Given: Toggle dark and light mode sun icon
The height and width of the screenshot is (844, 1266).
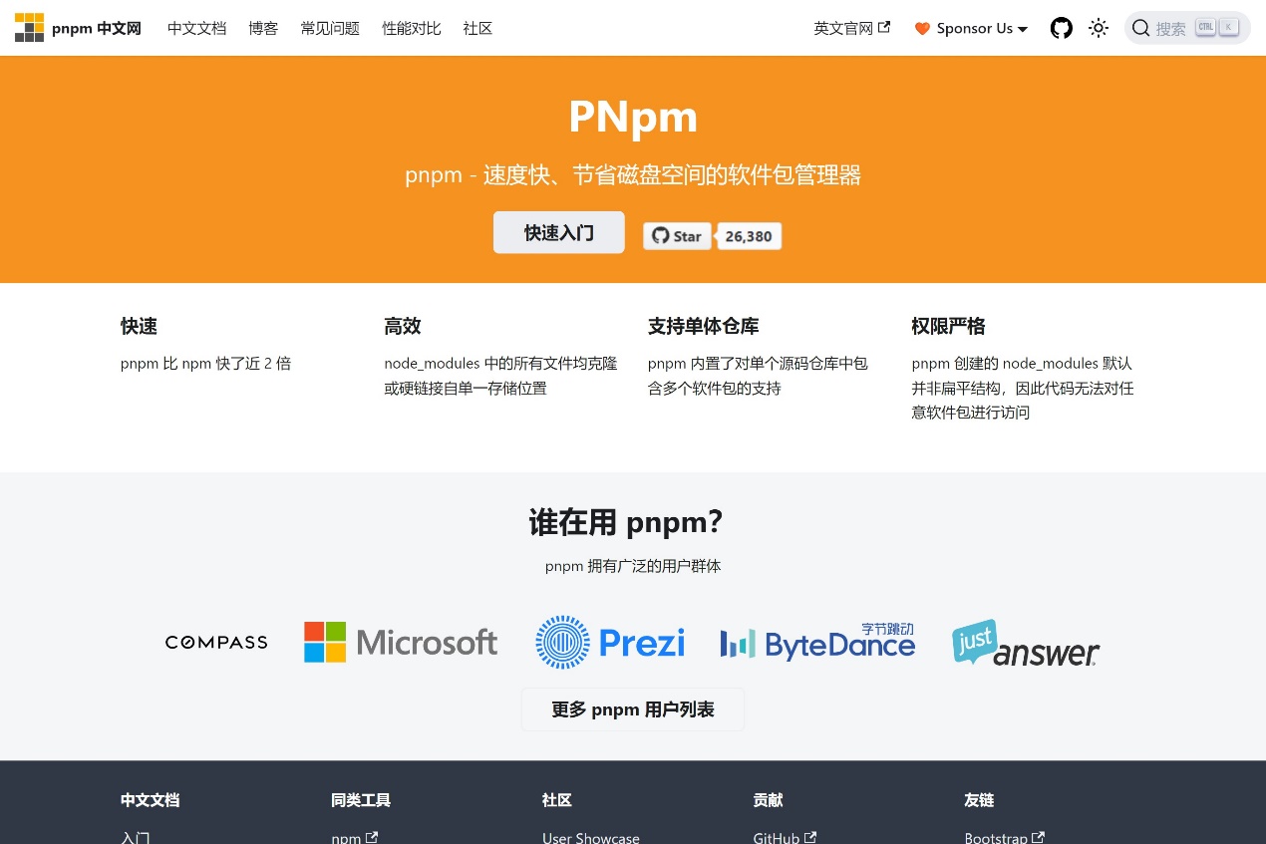Looking at the screenshot, I should click(x=1099, y=28).
